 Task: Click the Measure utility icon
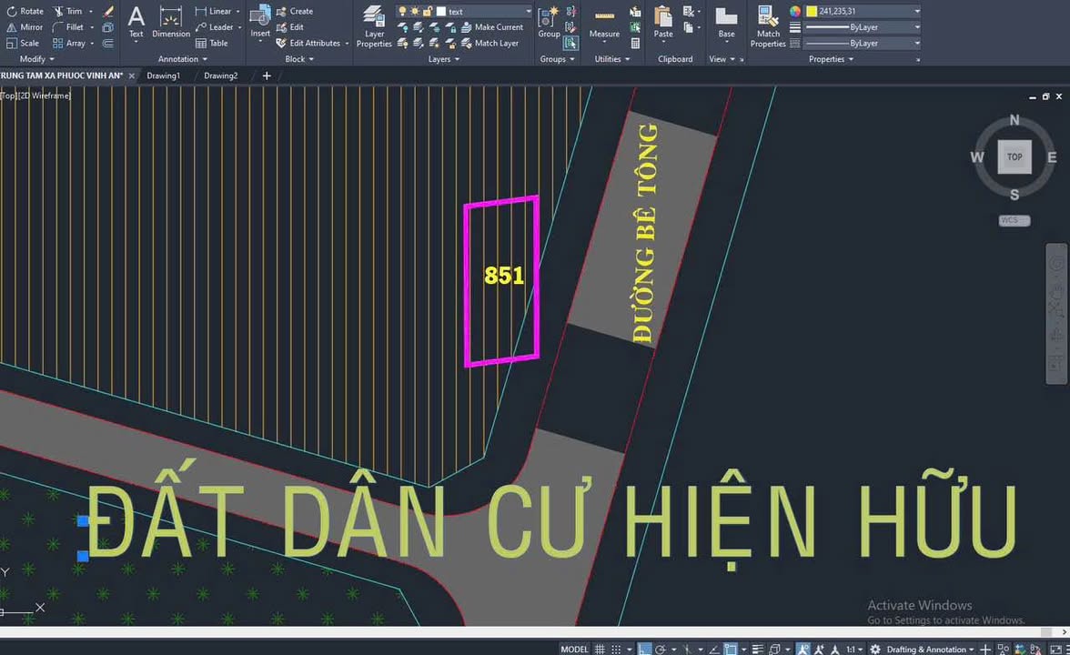click(x=604, y=25)
